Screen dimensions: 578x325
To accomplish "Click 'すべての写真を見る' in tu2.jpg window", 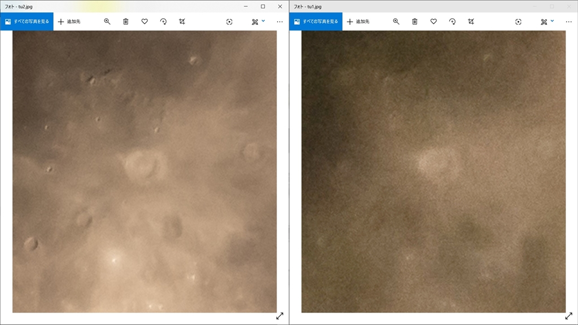I will click(27, 21).
